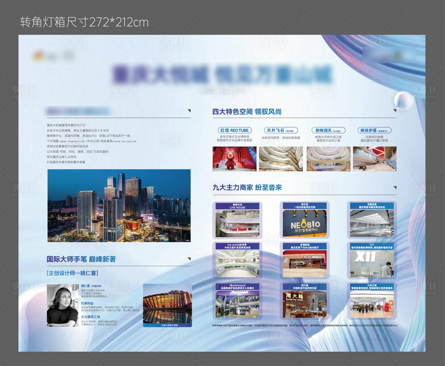Click the description 致敬大自然丰丽之姿

(x=328, y=137)
